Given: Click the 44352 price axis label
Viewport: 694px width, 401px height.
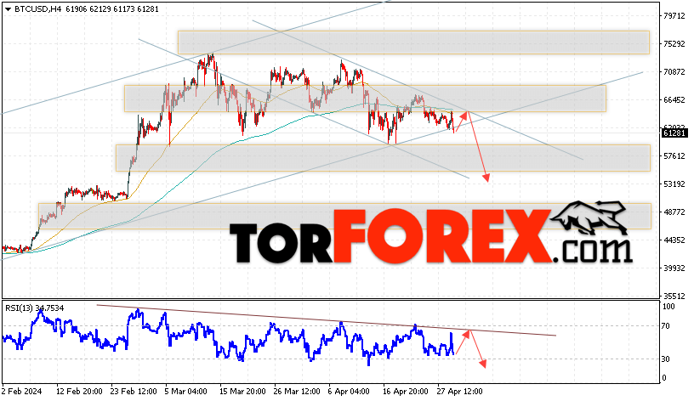Looking at the screenshot, I should click(674, 240).
